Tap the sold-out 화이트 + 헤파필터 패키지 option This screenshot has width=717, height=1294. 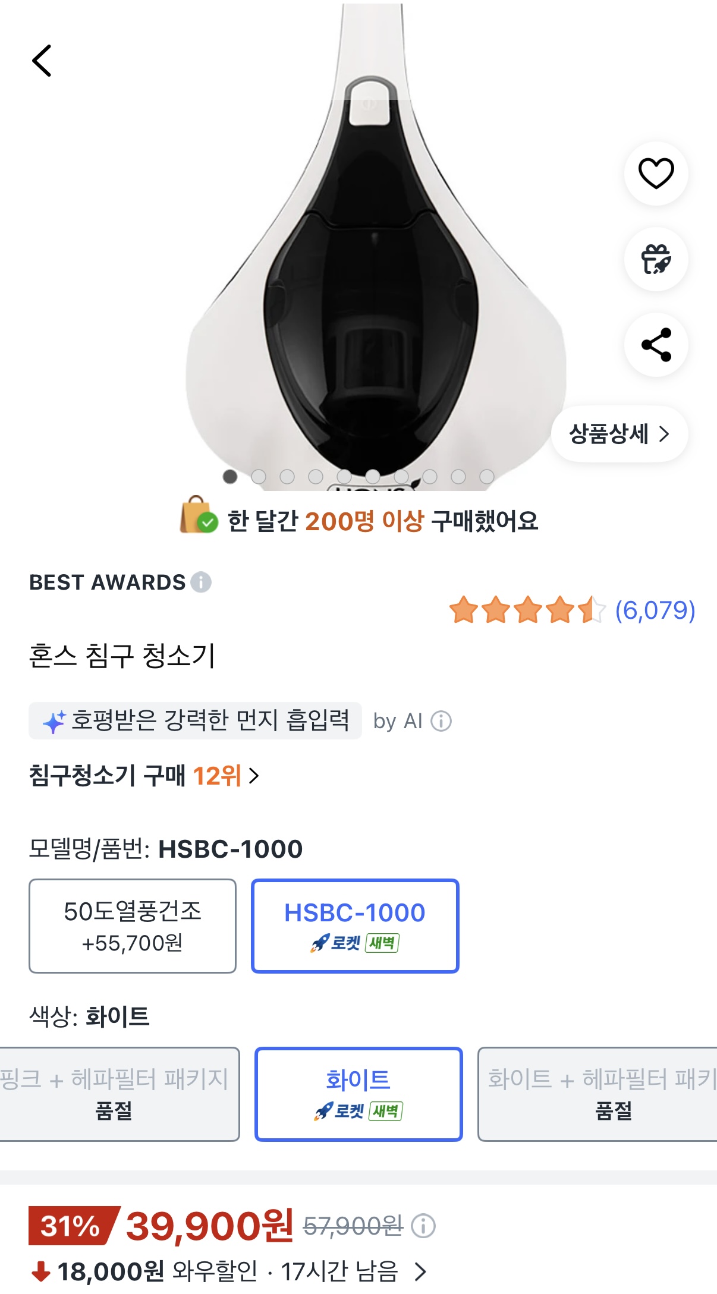[597, 1094]
